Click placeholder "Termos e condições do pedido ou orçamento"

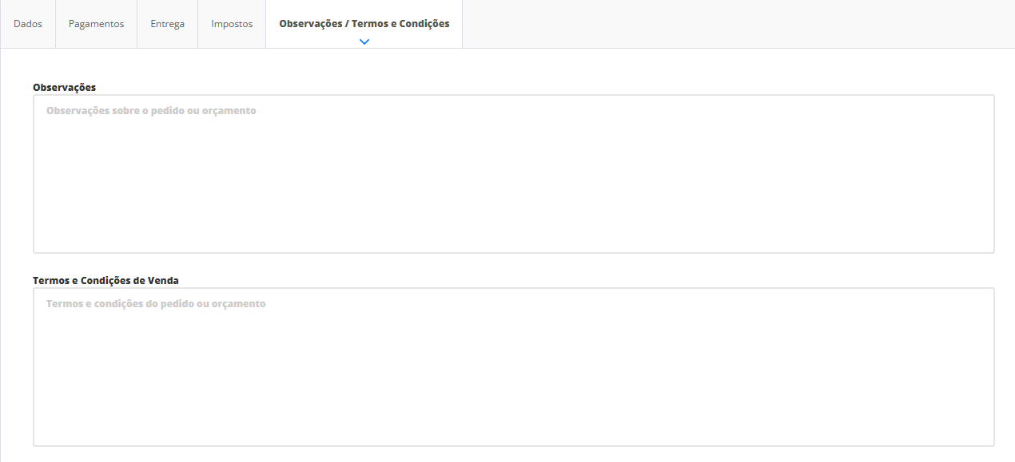(156, 304)
